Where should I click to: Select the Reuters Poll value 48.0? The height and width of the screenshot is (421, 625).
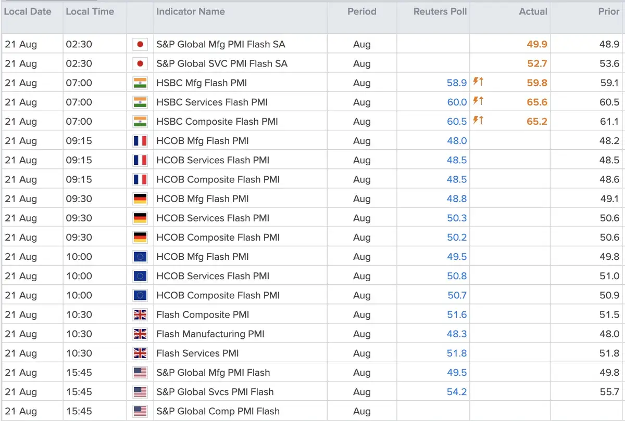[457, 141]
